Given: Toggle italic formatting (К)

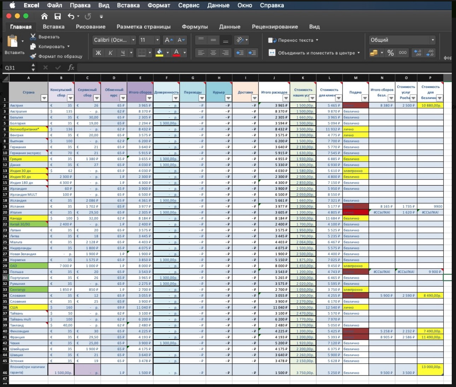Looking at the screenshot, I should pos(111,53).
